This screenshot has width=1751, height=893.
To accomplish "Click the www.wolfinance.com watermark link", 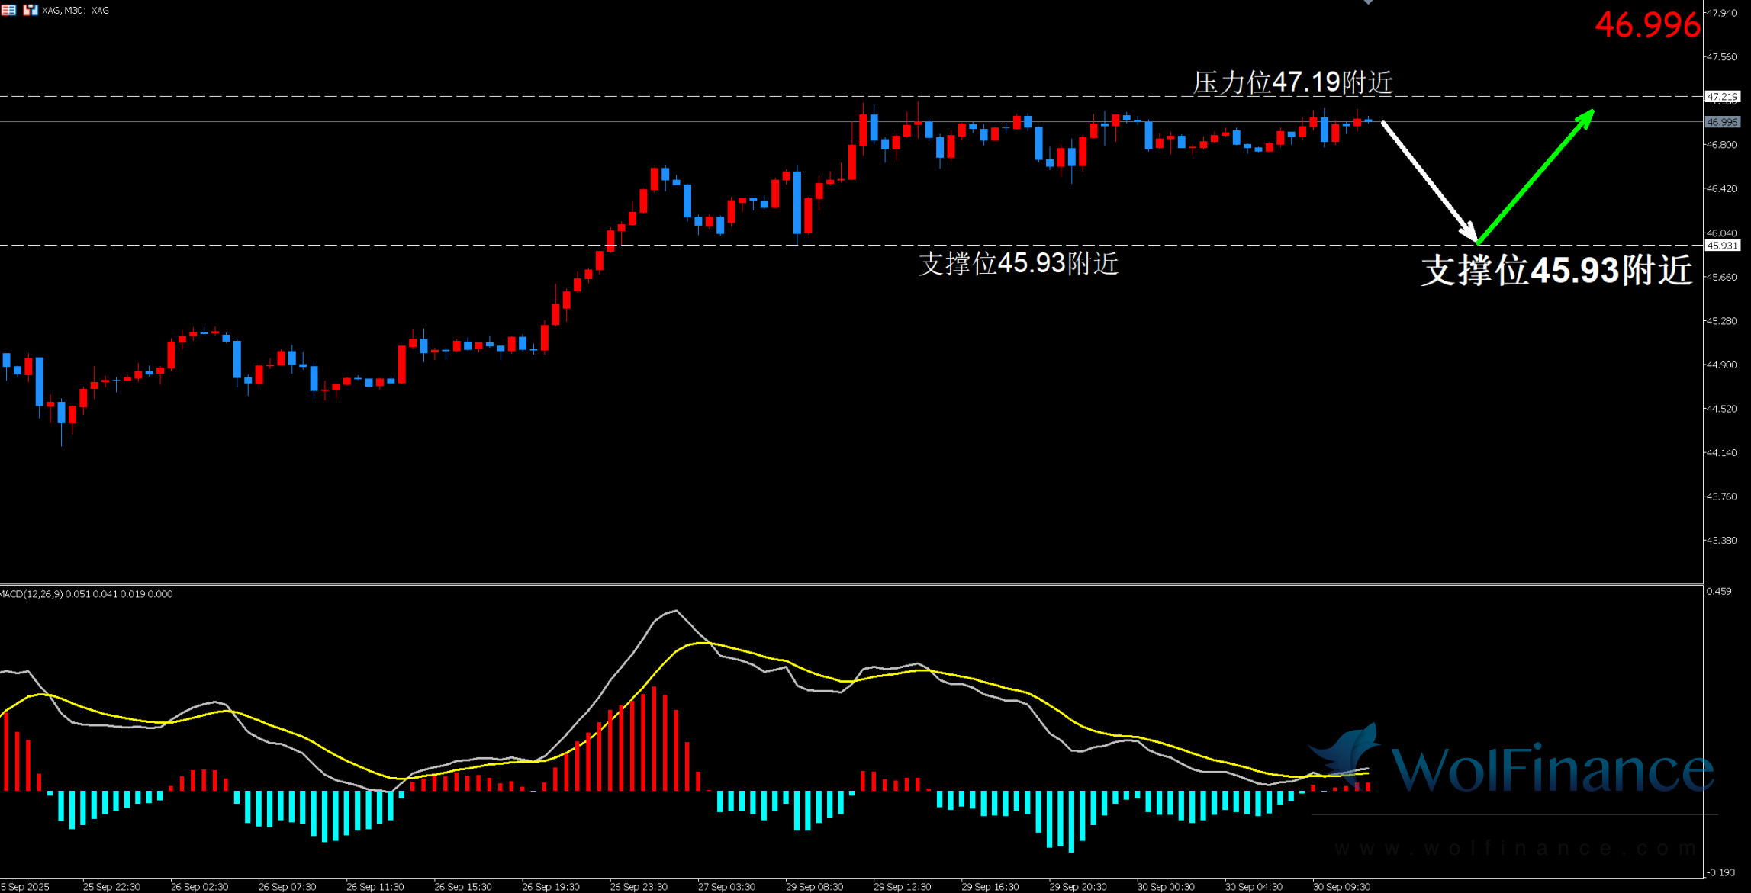I will coord(1514,848).
